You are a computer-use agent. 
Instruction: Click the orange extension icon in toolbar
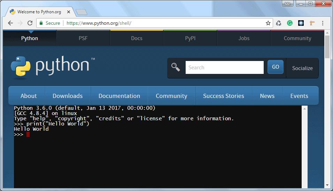[x=312, y=23]
